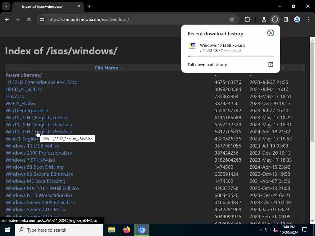Viewport: 315px width, 236px height.
Task: Open the clock showing 3:40 PM
Action: point(289,230)
